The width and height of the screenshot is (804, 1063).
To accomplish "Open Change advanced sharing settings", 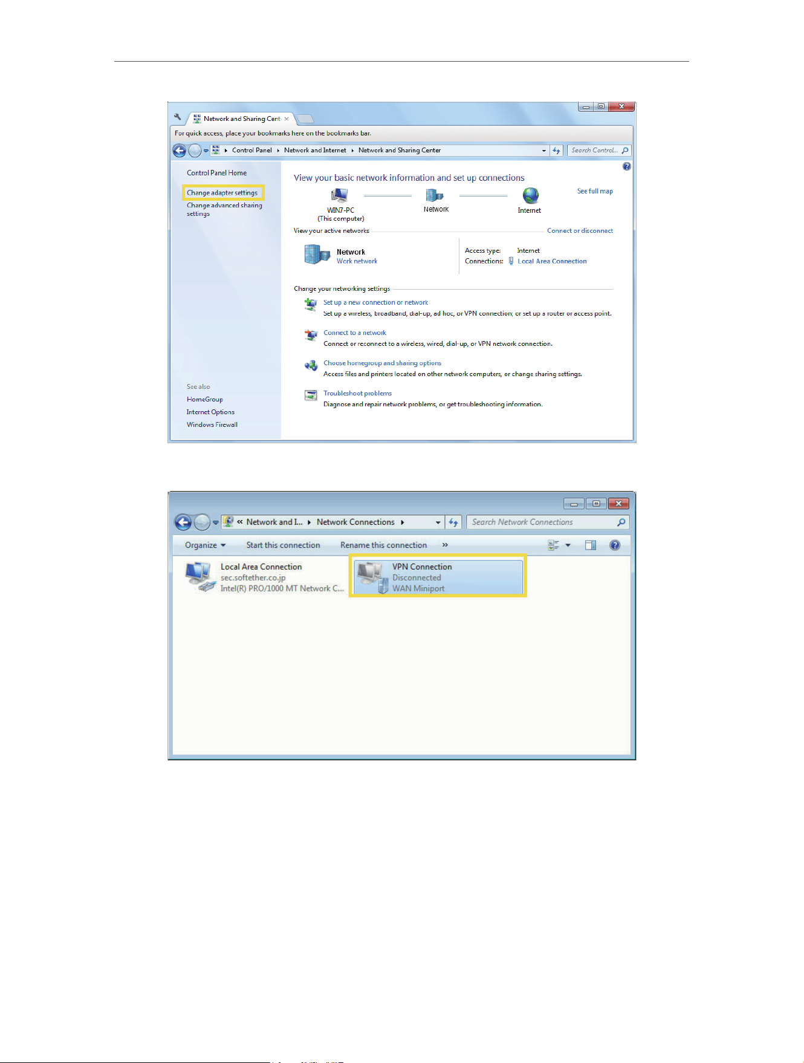I will [224, 209].
